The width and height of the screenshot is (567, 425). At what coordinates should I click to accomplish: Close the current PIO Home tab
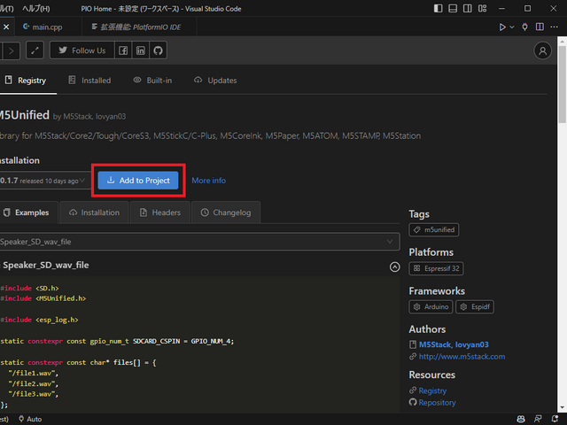6,27
